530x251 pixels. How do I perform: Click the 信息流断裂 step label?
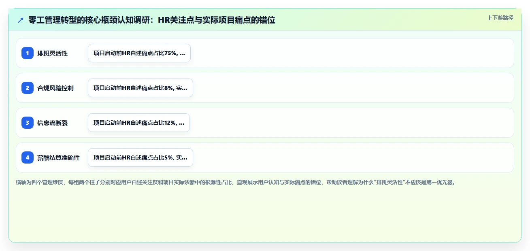(52, 123)
